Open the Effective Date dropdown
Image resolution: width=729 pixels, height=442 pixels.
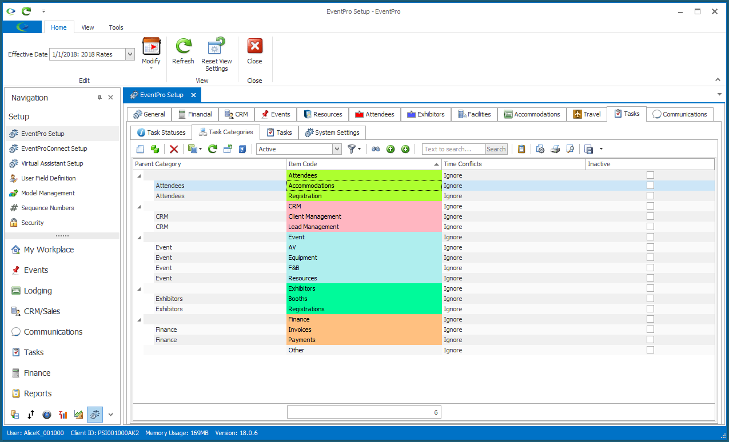tap(130, 54)
